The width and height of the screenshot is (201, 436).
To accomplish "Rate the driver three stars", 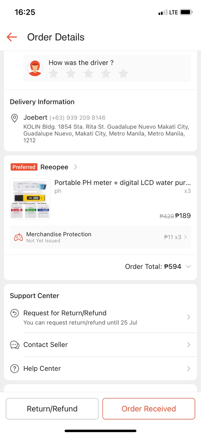I will [x=88, y=73].
